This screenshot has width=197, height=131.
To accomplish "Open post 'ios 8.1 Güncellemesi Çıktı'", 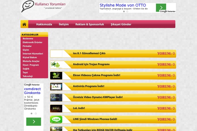I will point(89,53).
